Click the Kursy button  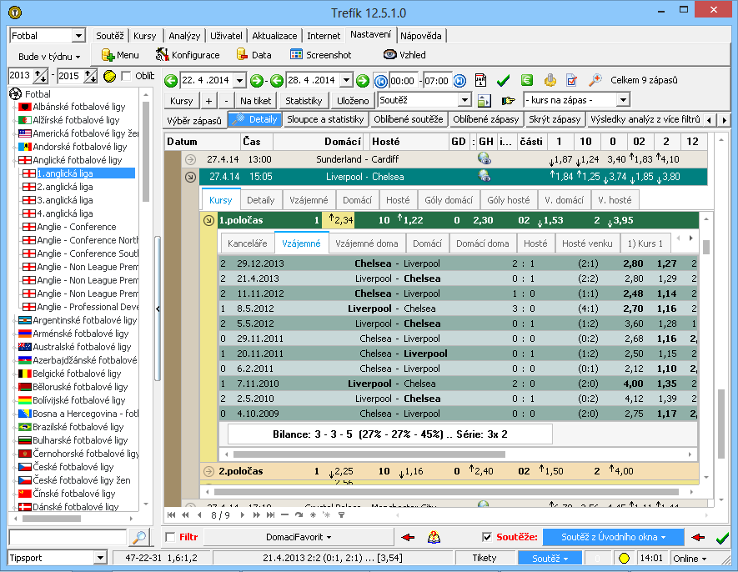click(x=182, y=101)
